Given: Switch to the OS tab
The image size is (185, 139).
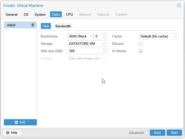Looking at the screenshot, I should [26, 14].
